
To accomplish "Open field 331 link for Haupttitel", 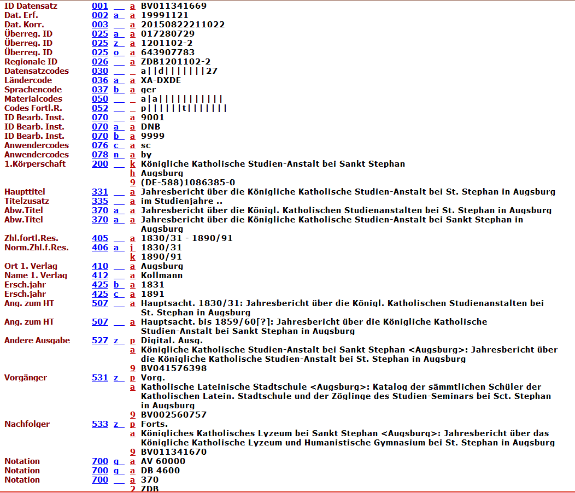I will click(100, 192).
